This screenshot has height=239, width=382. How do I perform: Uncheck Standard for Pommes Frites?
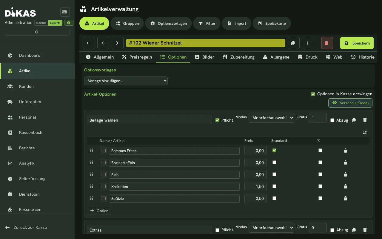(274, 151)
